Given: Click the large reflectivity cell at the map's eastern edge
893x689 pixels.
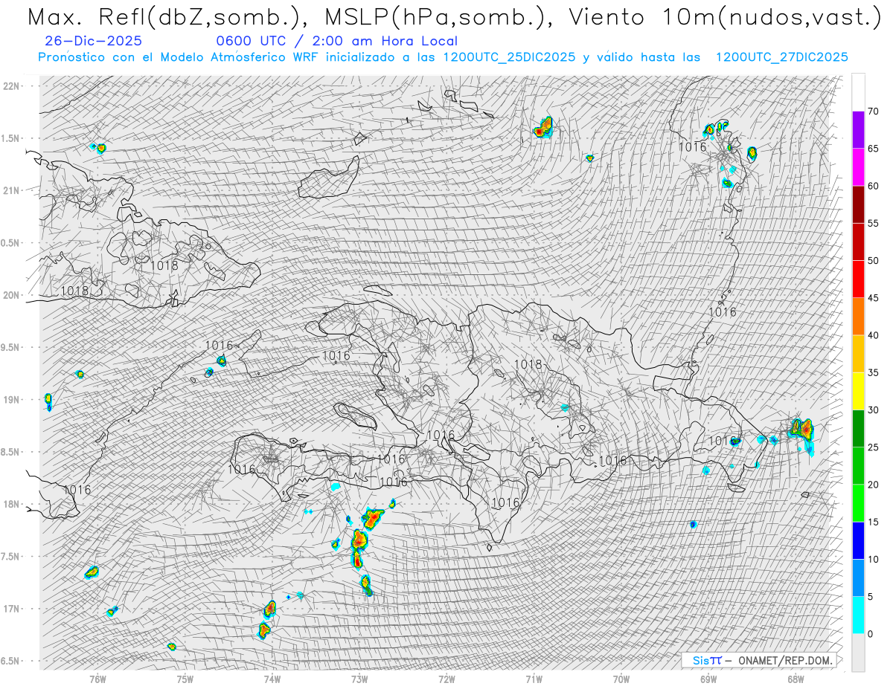Looking at the screenshot, I should click(x=802, y=429).
